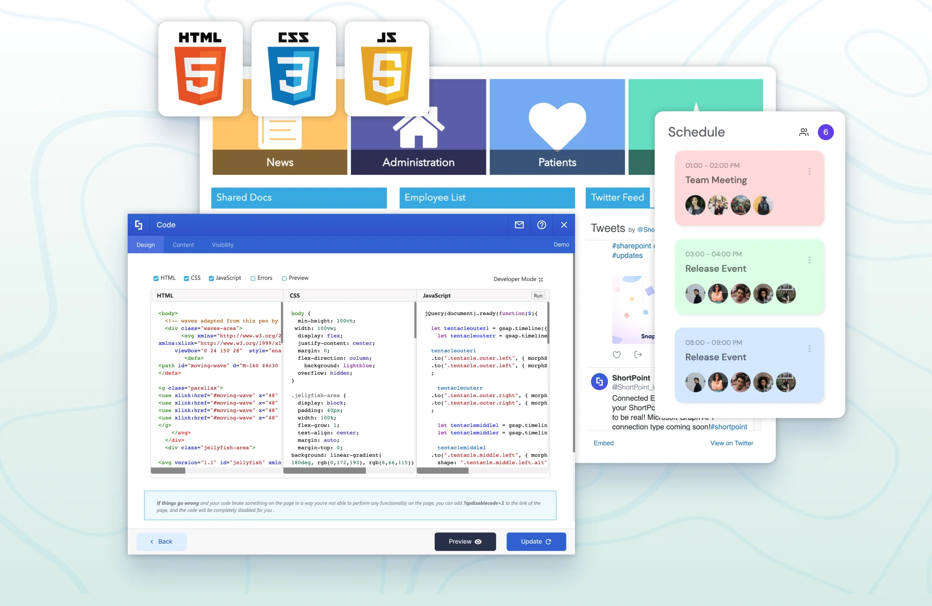Click the tweet share arrow icon
This screenshot has height=606, width=932.
tap(638, 355)
